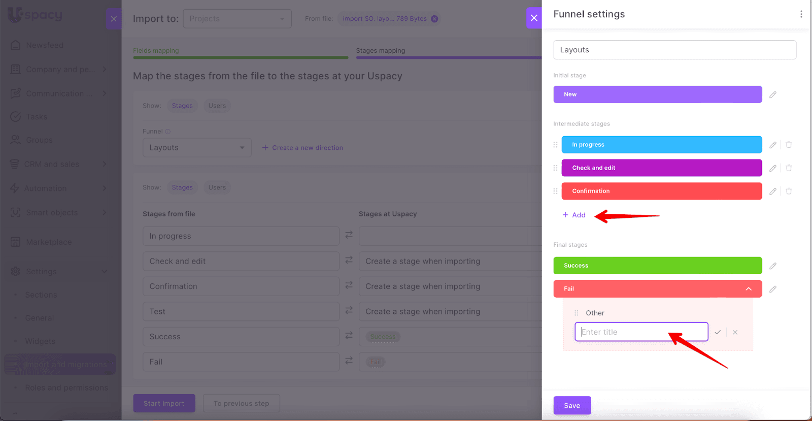Screen dimensions: 812x421
Task: Open the Import to Projects dropdown
Action: pyautogui.click(x=237, y=19)
